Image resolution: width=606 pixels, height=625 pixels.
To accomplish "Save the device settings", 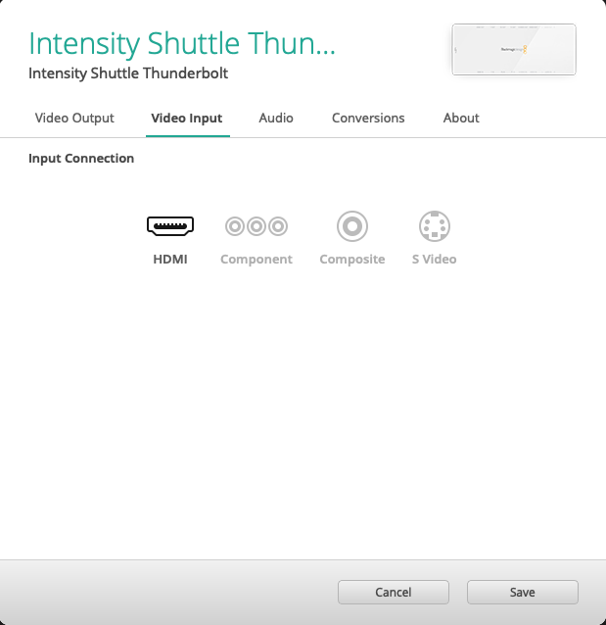I will pyautogui.click(x=523, y=592).
